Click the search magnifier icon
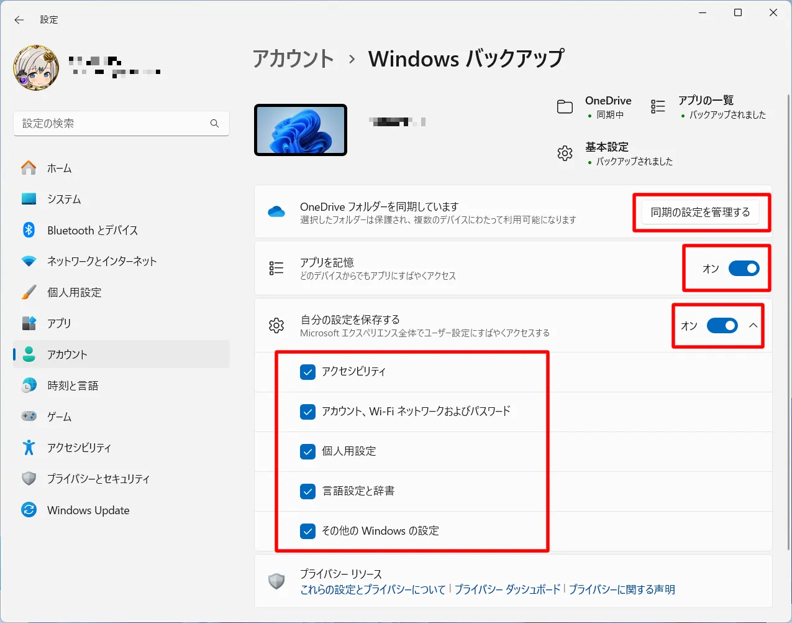 214,124
